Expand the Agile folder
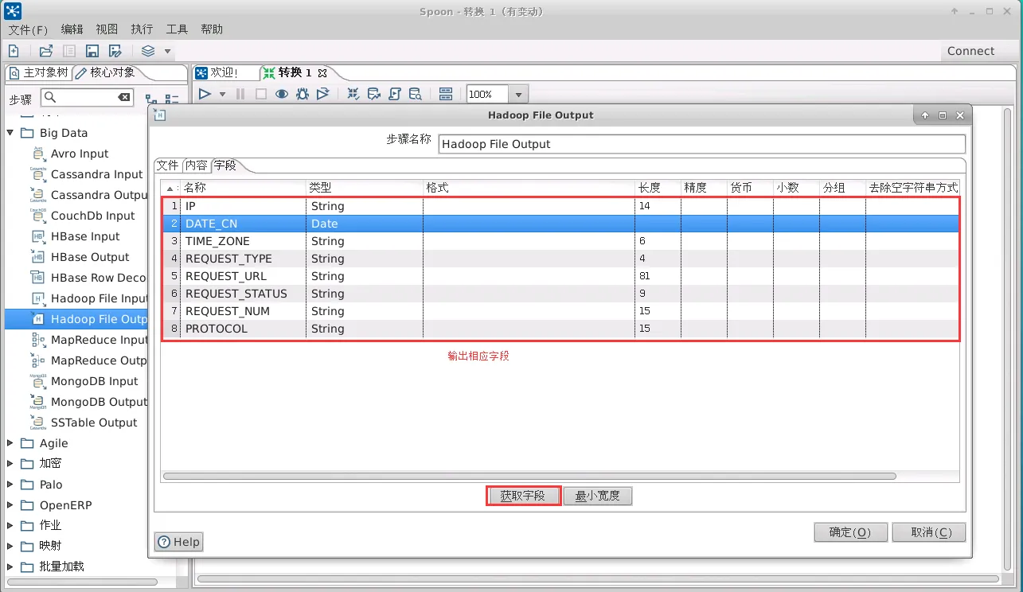The image size is (1023, 592). pos(10,443)
